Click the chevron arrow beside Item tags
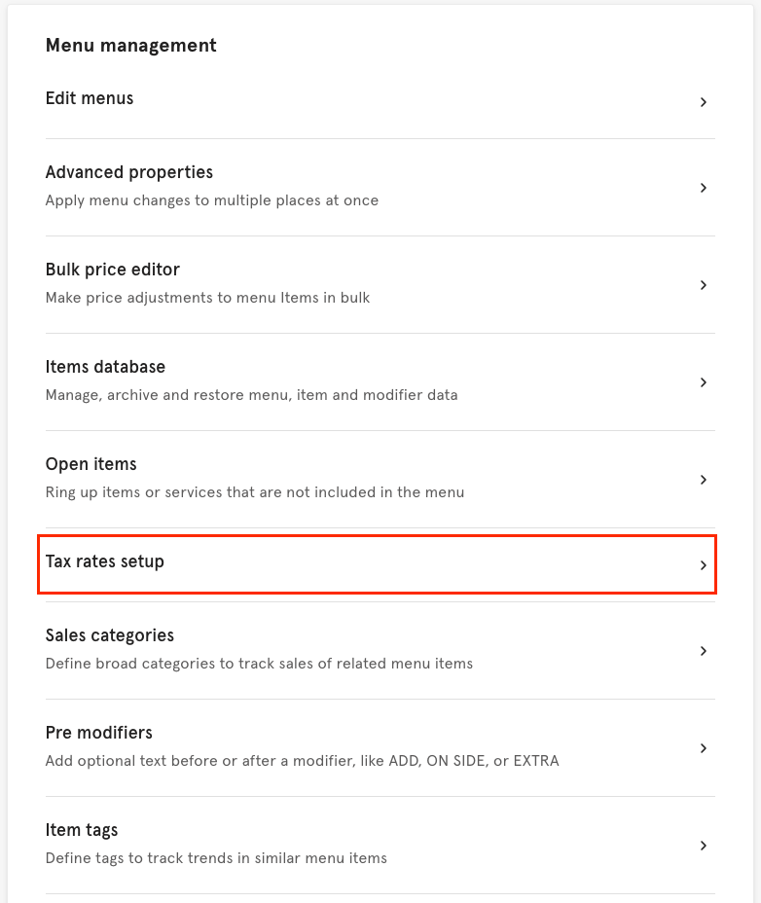Screen dimensions: 761x903 point(703,846)
